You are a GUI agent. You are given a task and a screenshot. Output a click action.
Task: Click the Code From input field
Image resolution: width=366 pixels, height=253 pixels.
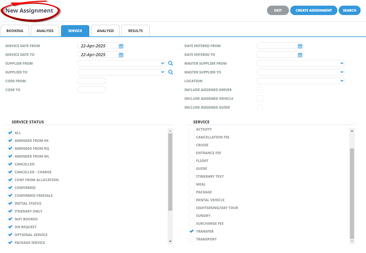(91, 81)
